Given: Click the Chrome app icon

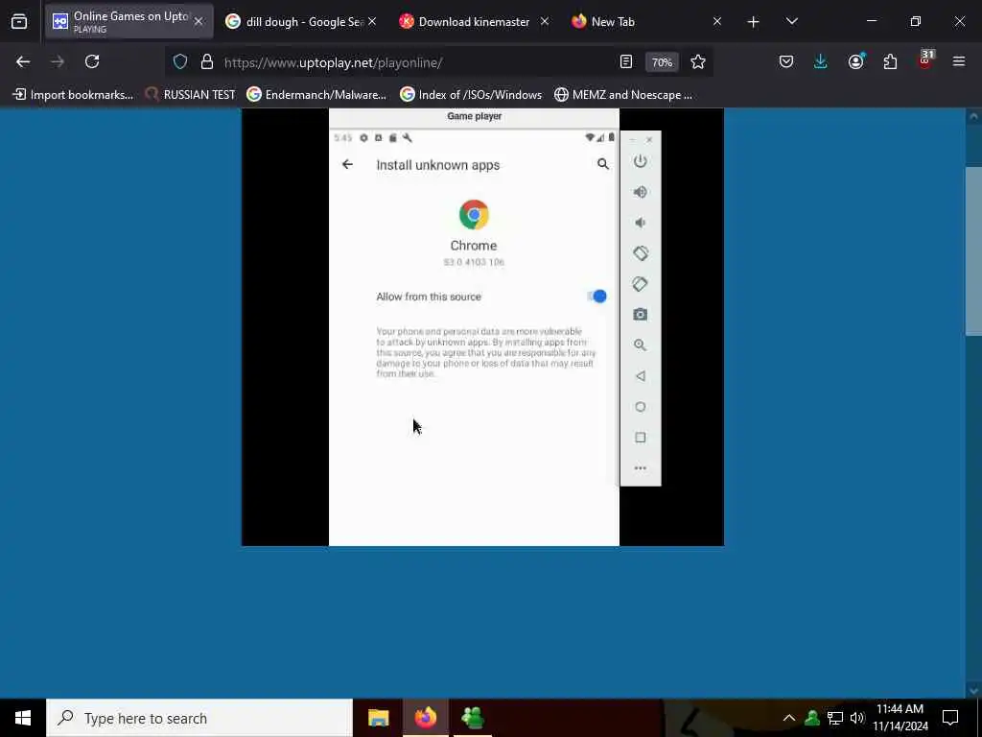Looking at the screenshot, I should coord(474,215).
